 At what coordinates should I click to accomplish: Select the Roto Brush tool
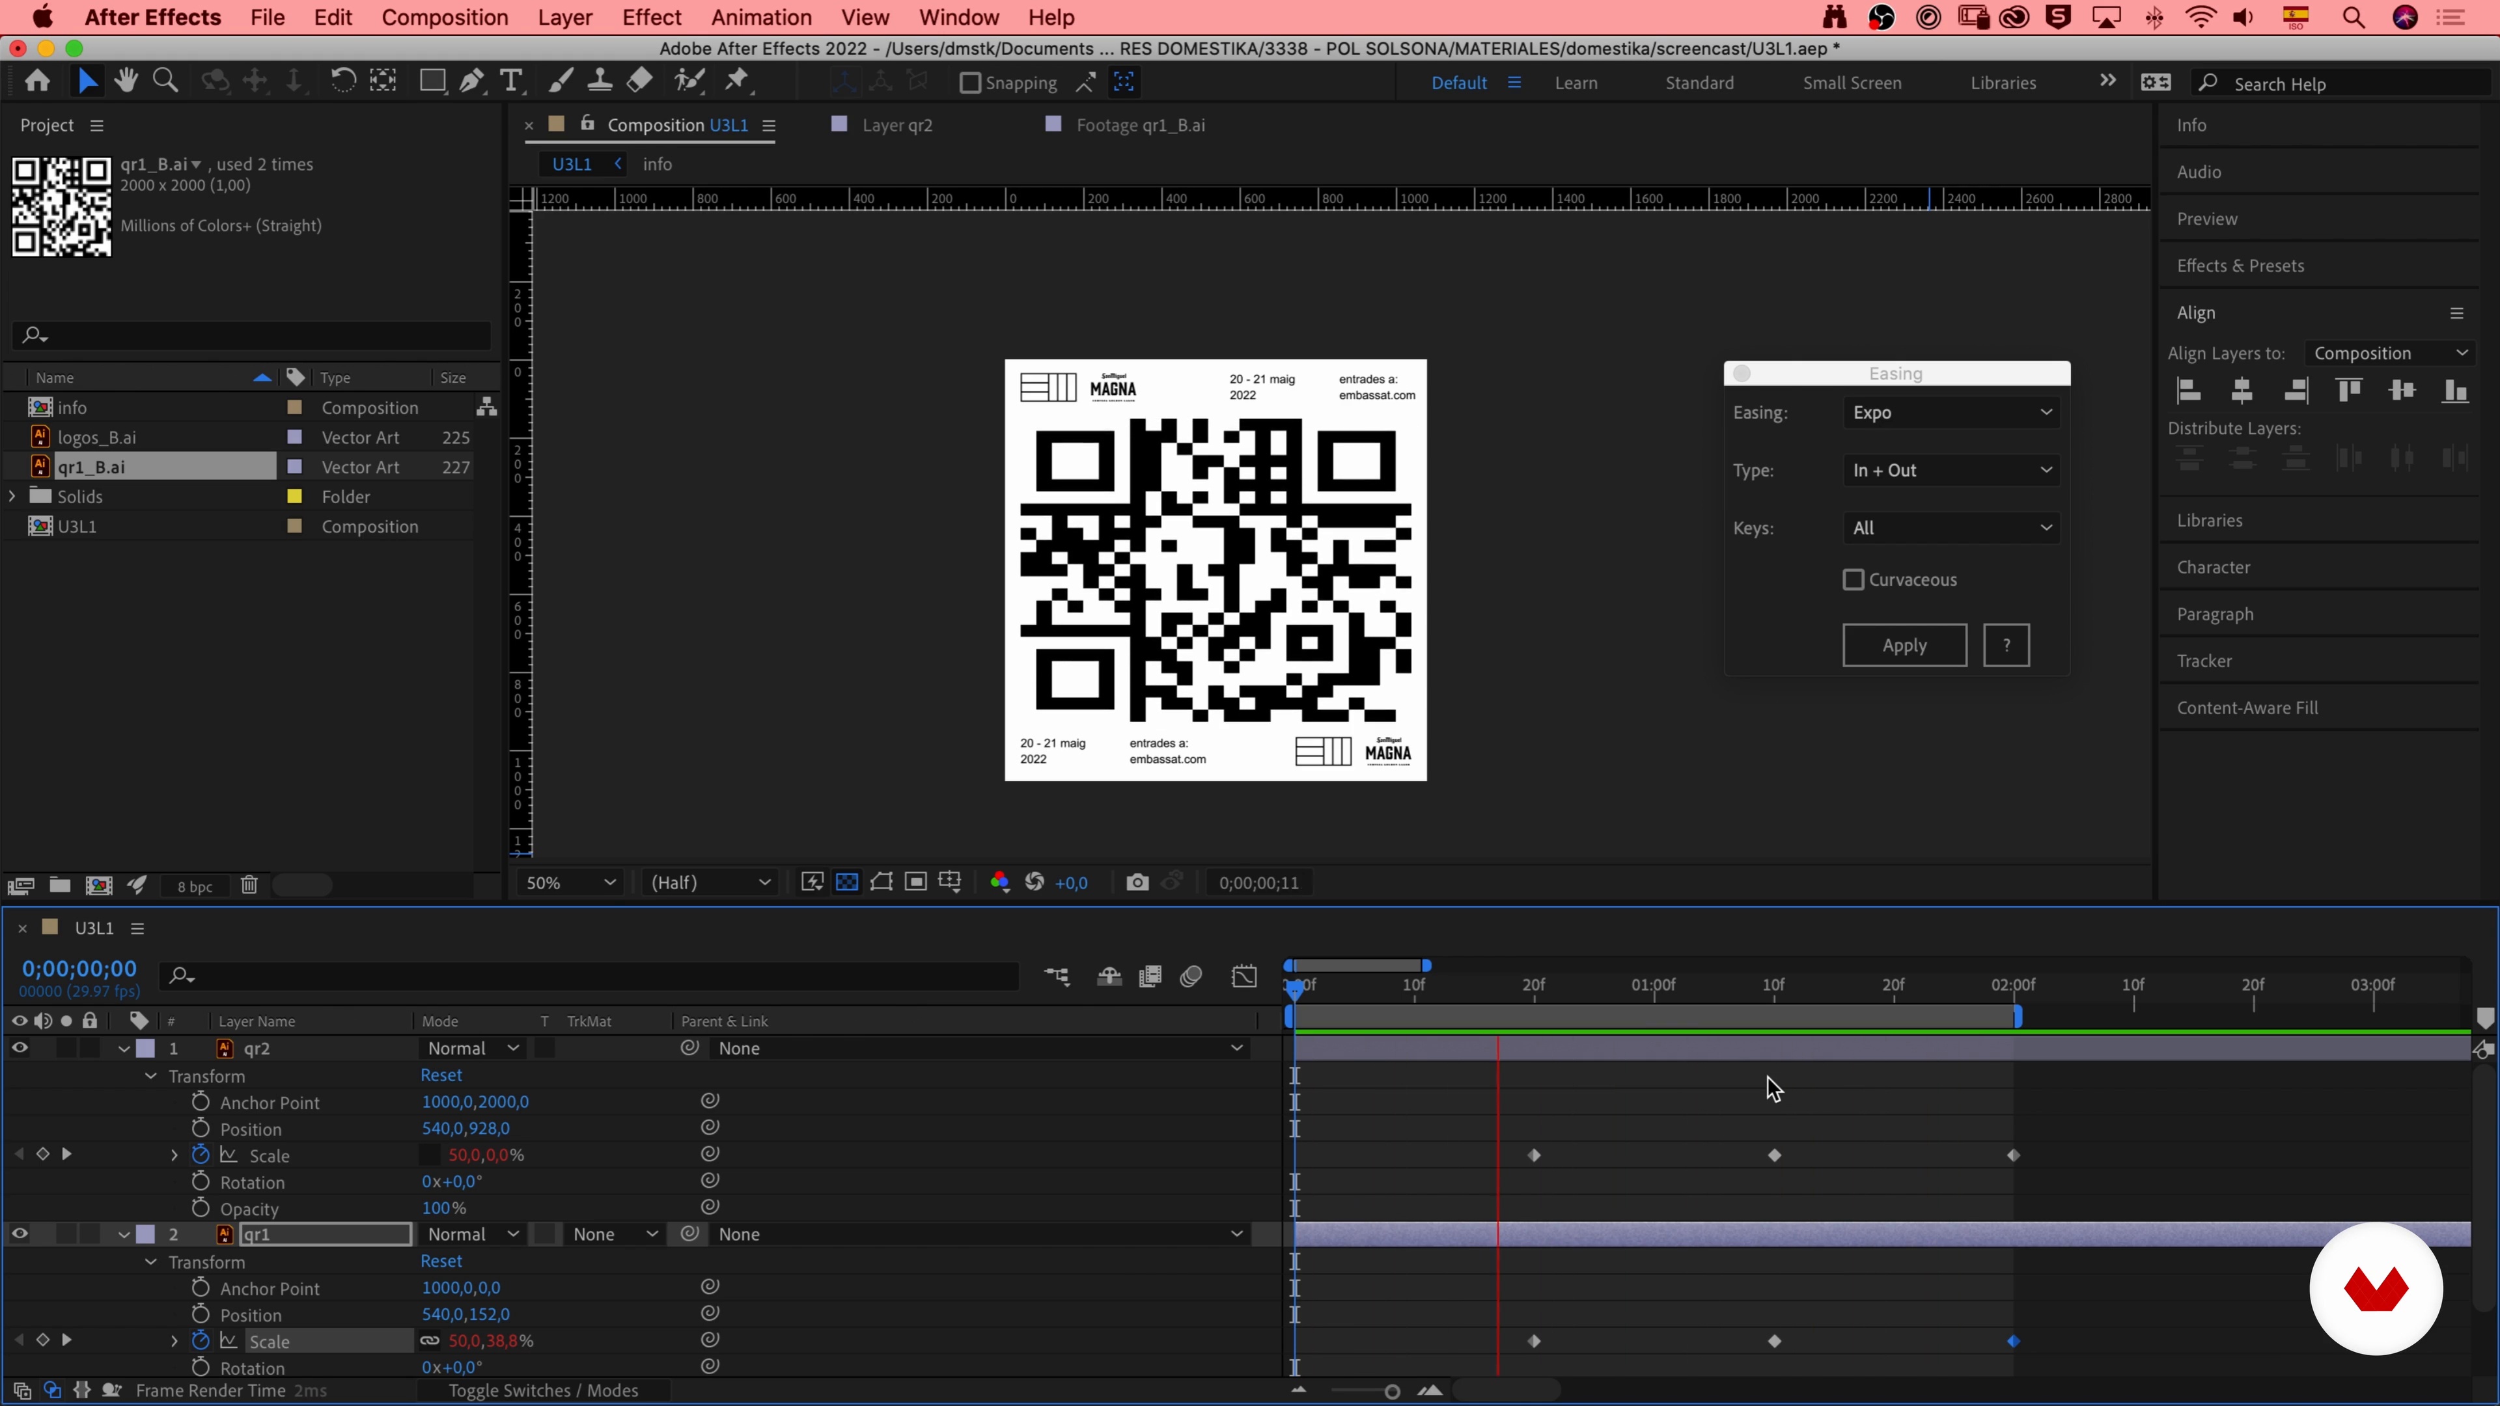pyautogui.click(x=690, y=81)
